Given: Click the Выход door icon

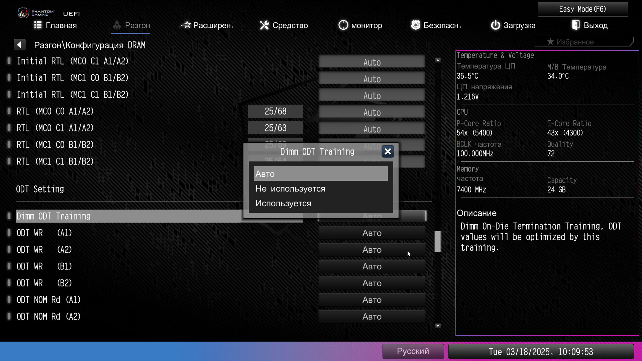Looking at the screenshot, I should (x=576, y=25).
